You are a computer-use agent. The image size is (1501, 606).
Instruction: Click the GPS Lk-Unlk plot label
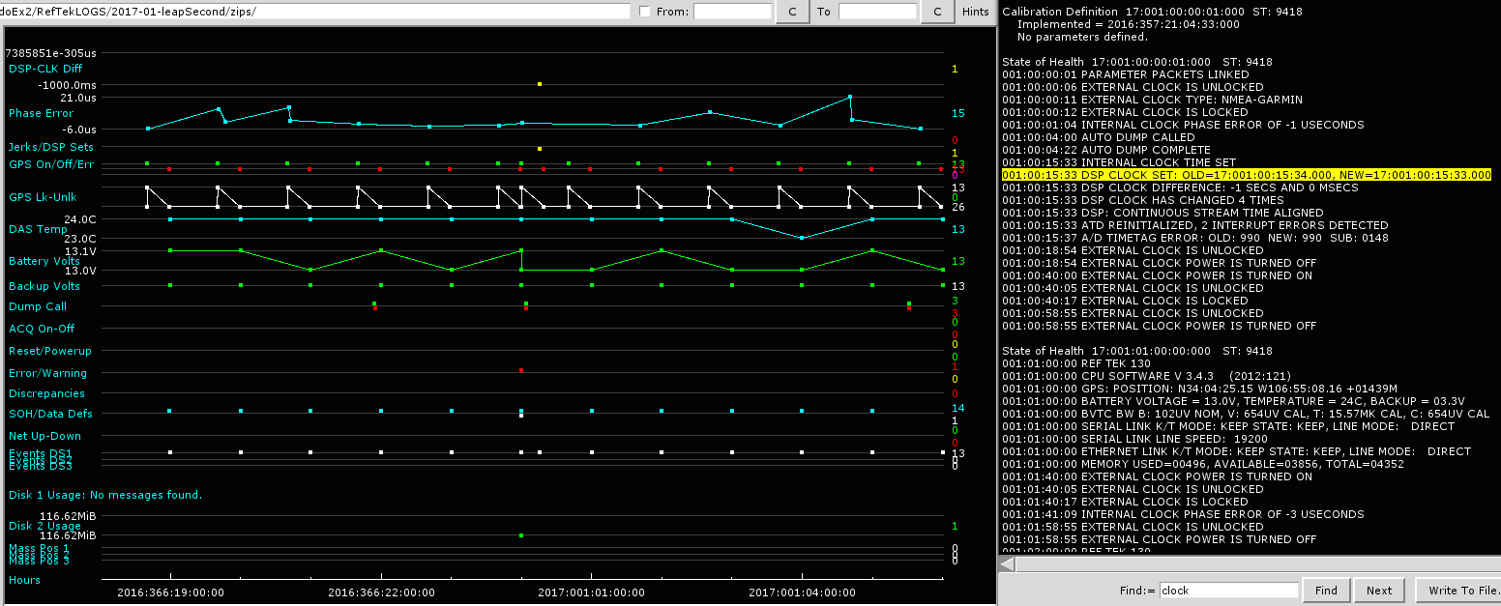coord(44,197)
